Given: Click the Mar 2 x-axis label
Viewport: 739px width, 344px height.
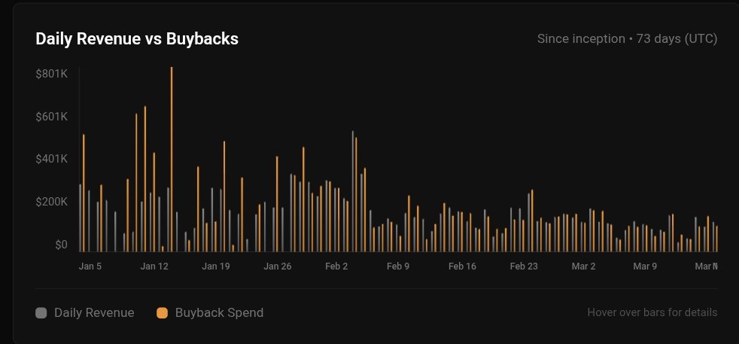Looking at the screenshot, I should (583, 266).
